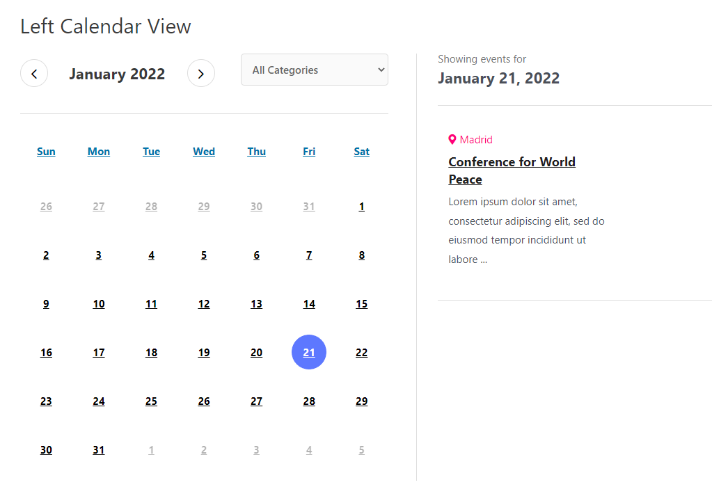Select January 12 in the calendar

[x=204, y=304]
